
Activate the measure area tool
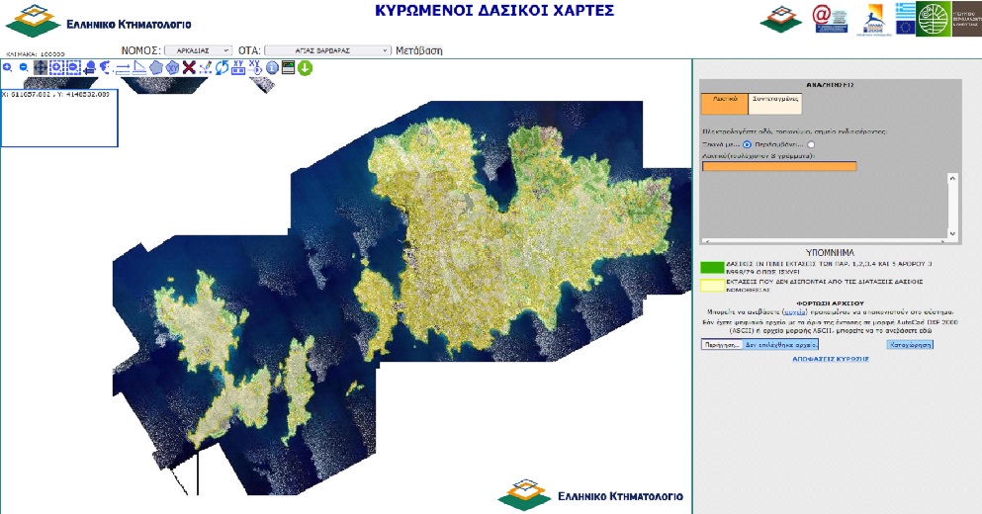tap(139, 67)
